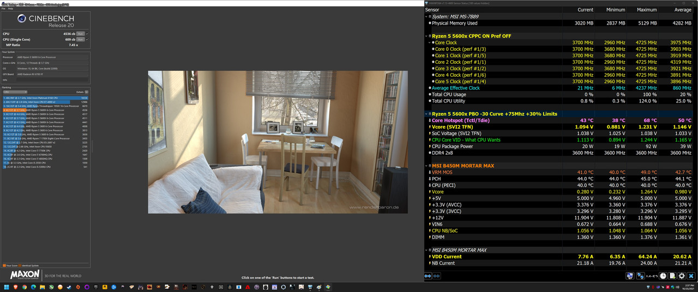Screen dimensions: 698x292
Task: Open Cinebench File menu
Action: click(x=3, y=9)
